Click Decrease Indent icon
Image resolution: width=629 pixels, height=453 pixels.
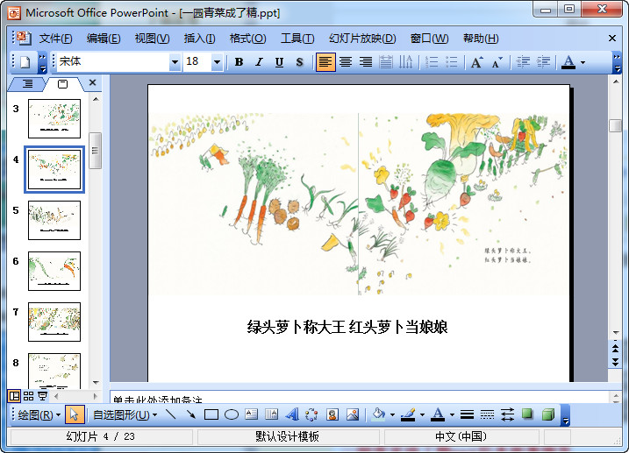(x=523, y=62)
